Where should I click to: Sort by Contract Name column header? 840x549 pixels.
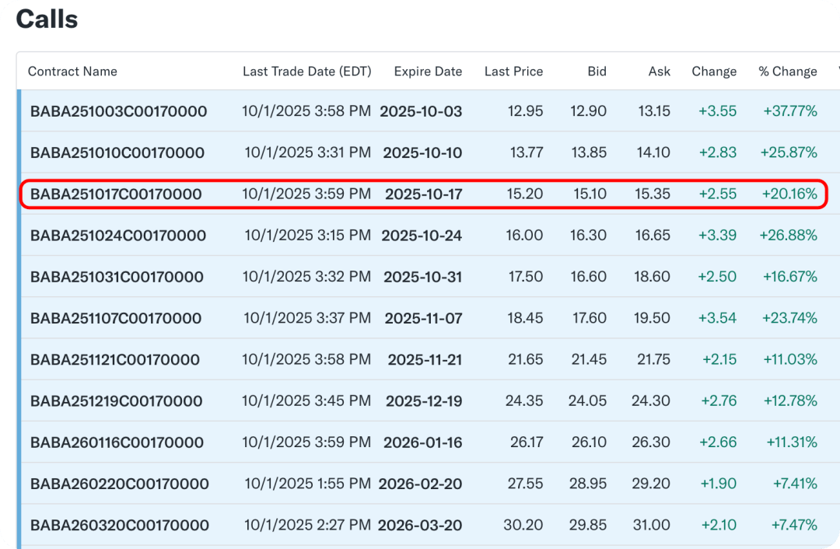pos(72,72)
